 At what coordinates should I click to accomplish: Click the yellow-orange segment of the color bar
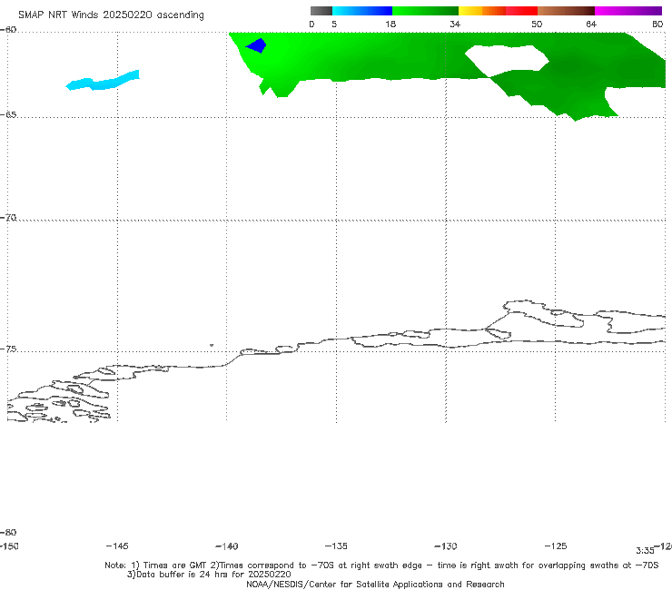coord(482,11)
